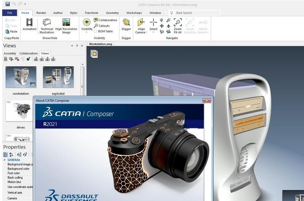Click the greyed-out Cut button
The width and height of the screenshot is (304, 201).
point(10,20)
